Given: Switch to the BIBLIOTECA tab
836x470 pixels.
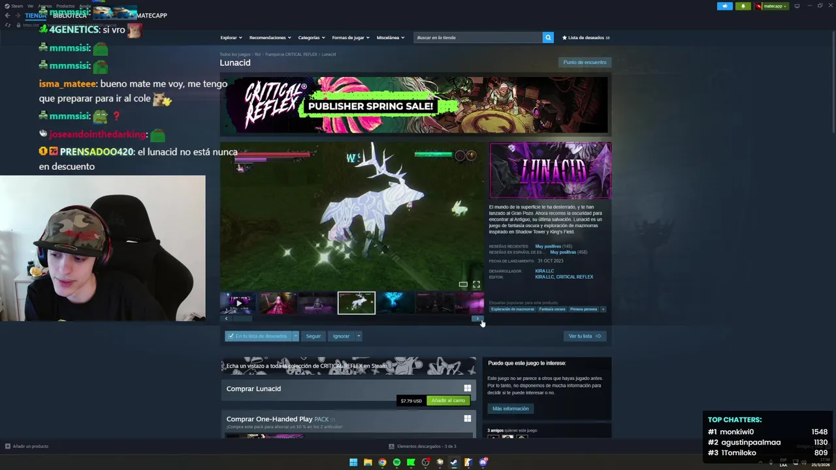Looking at the screenshot, I should coord(70,15).
